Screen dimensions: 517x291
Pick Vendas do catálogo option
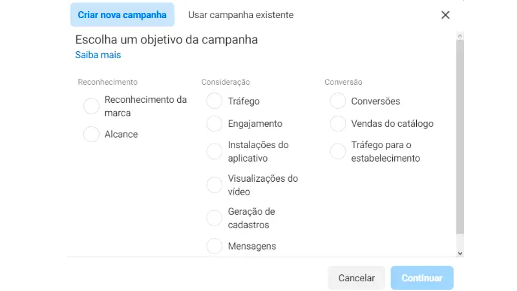[338, 124]
